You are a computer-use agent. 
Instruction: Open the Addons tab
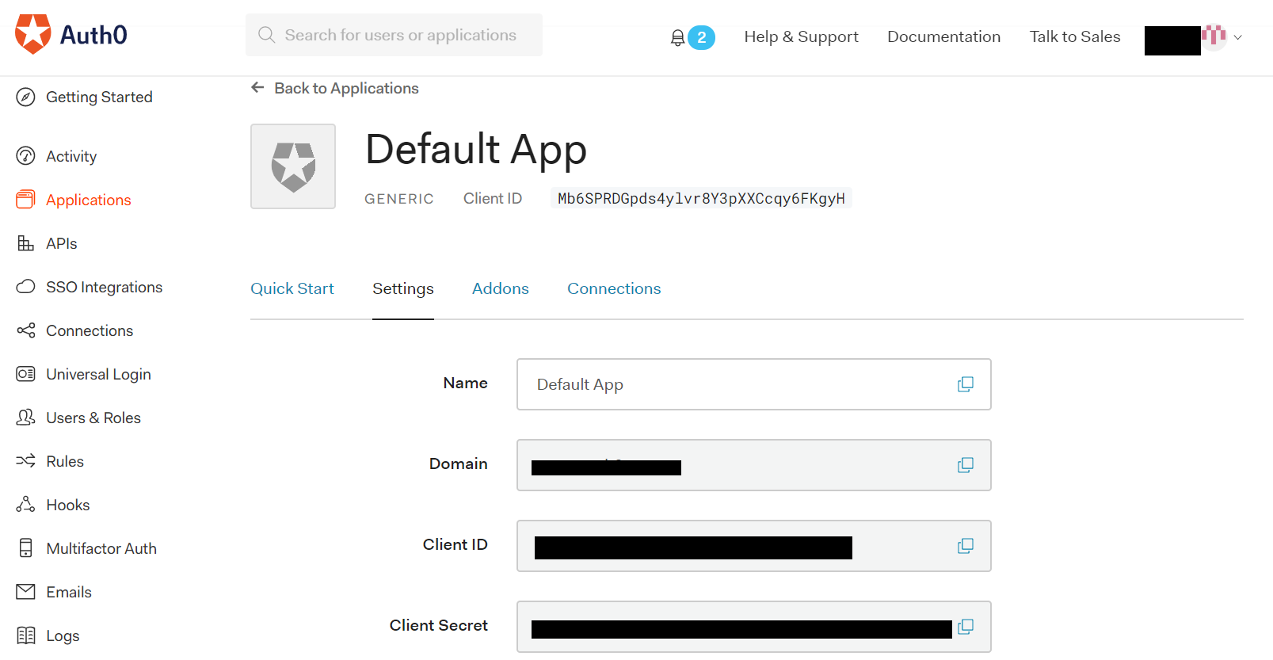pos(501,288)
